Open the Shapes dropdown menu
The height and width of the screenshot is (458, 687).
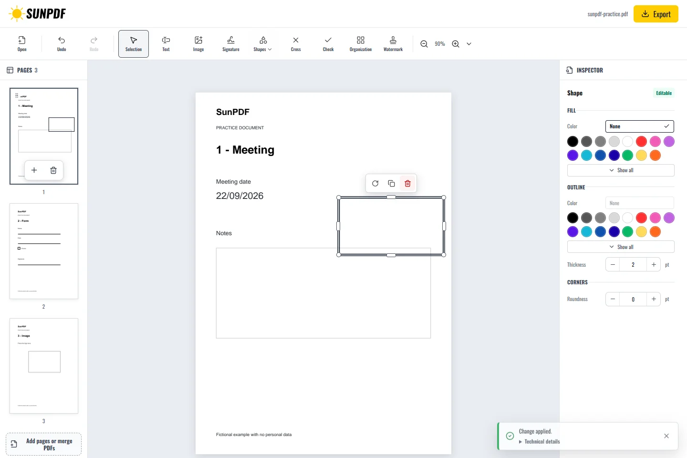click(x=263, y=44)
